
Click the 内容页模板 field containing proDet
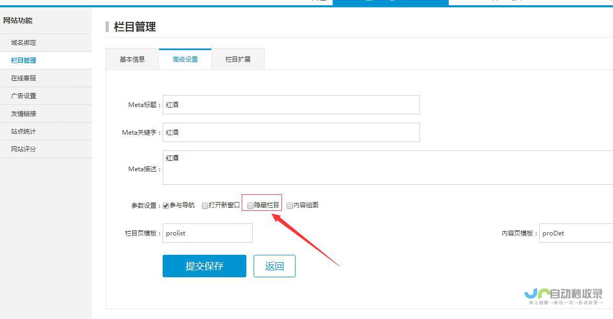pos(576,233)
